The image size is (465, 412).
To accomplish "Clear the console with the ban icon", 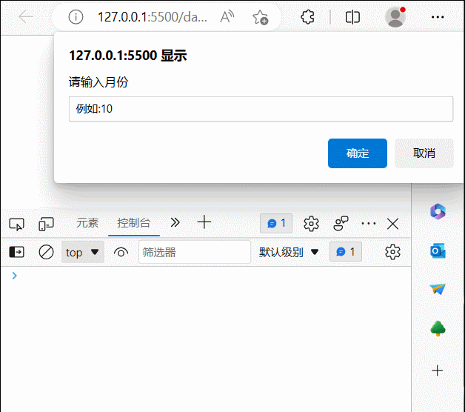I will coord(46,252).
